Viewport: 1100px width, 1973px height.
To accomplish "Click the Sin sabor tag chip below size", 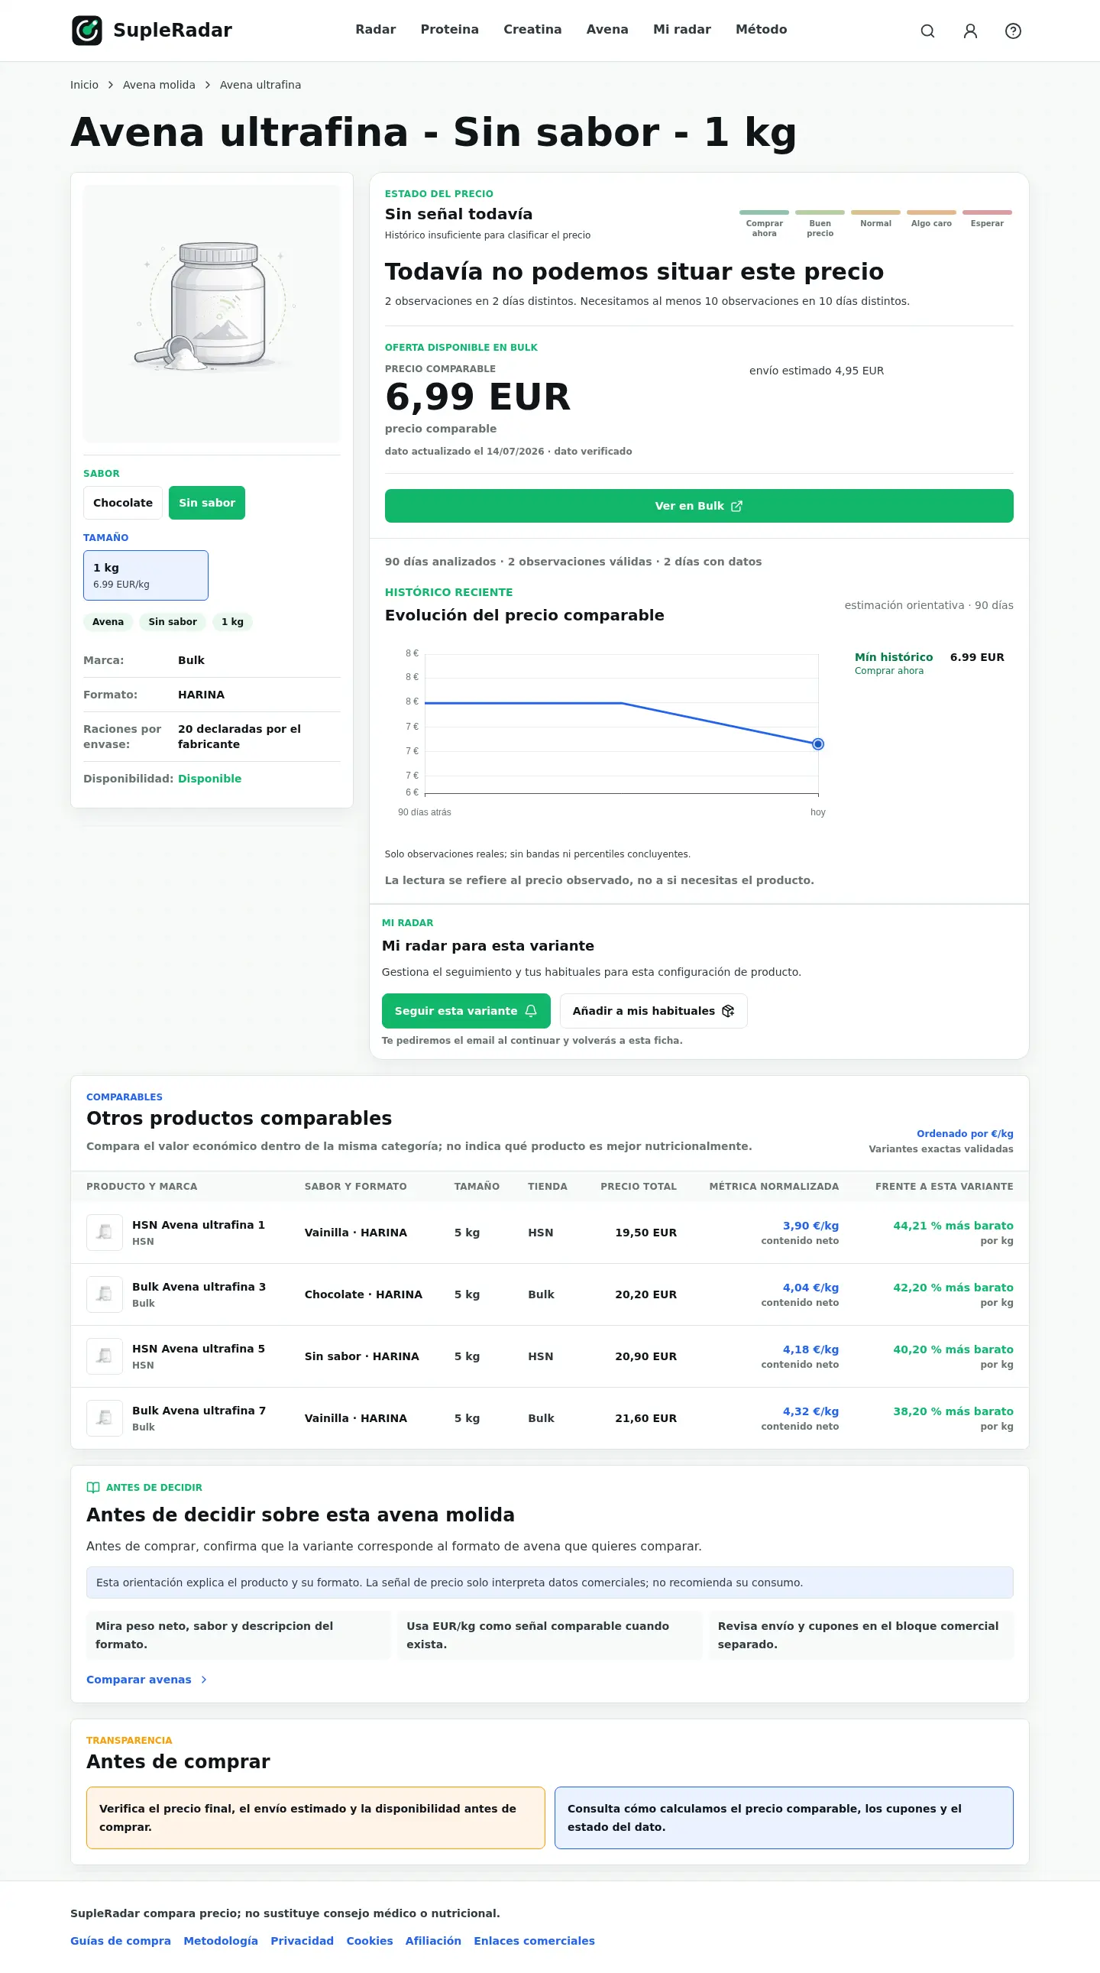I will coord(172,622).
